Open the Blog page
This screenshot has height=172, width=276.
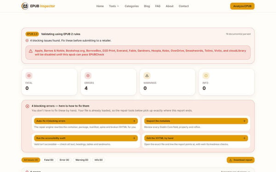click(x=147, y=6)
